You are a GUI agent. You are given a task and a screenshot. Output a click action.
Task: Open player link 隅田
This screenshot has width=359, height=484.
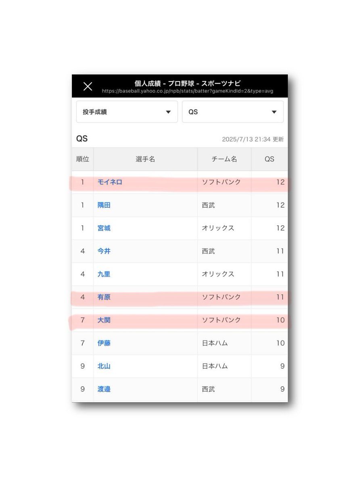click(x=104, y=205)
